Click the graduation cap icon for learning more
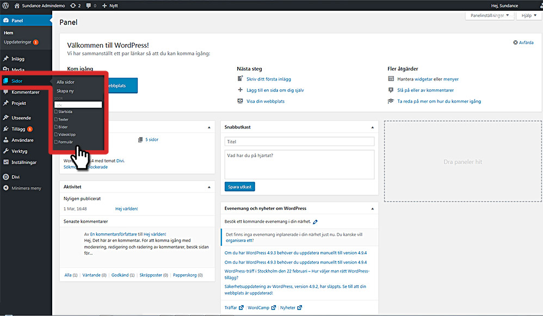The image size is (543, 316). tap(391, 101)
